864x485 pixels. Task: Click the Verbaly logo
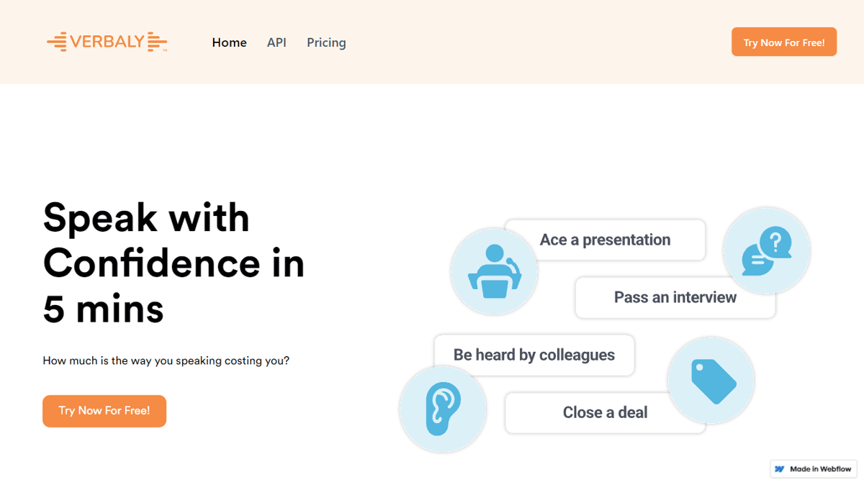(x=107, y=42)
